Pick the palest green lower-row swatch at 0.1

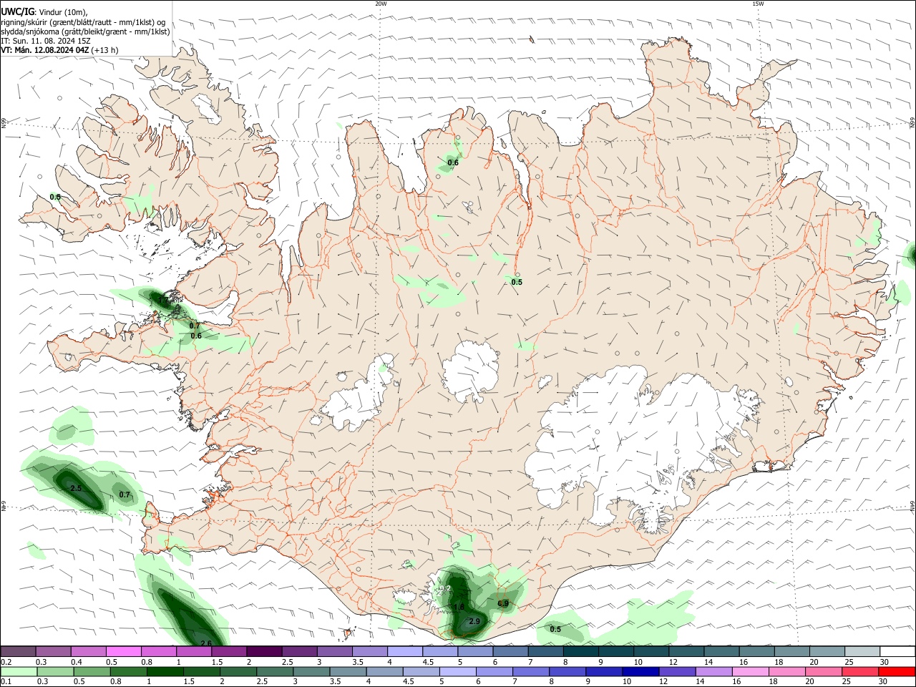pos(18,671)
